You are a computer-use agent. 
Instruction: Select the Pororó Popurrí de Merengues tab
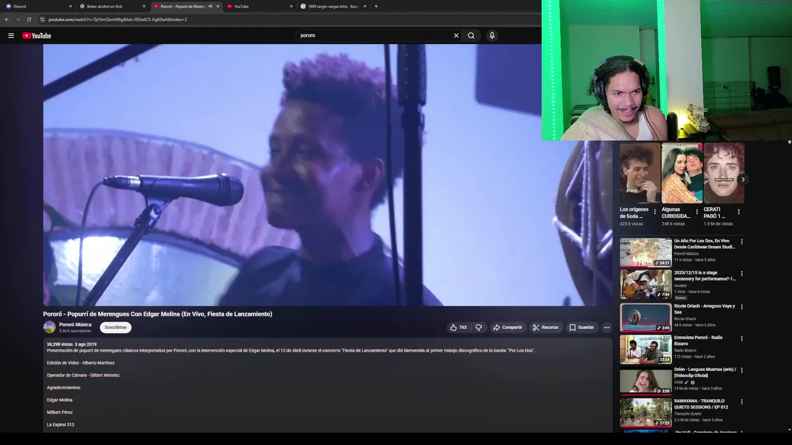[x=185, y=6]
